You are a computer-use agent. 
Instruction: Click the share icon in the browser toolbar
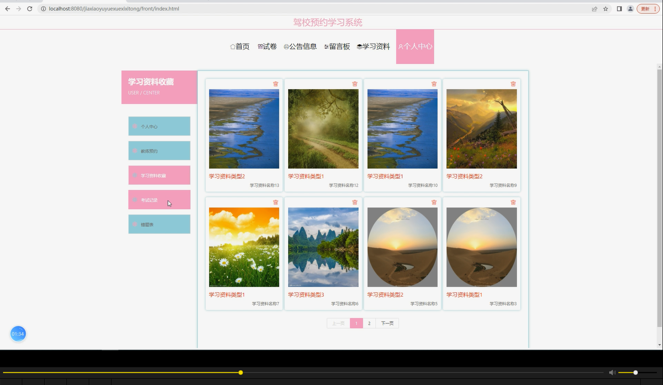[594, 8]
